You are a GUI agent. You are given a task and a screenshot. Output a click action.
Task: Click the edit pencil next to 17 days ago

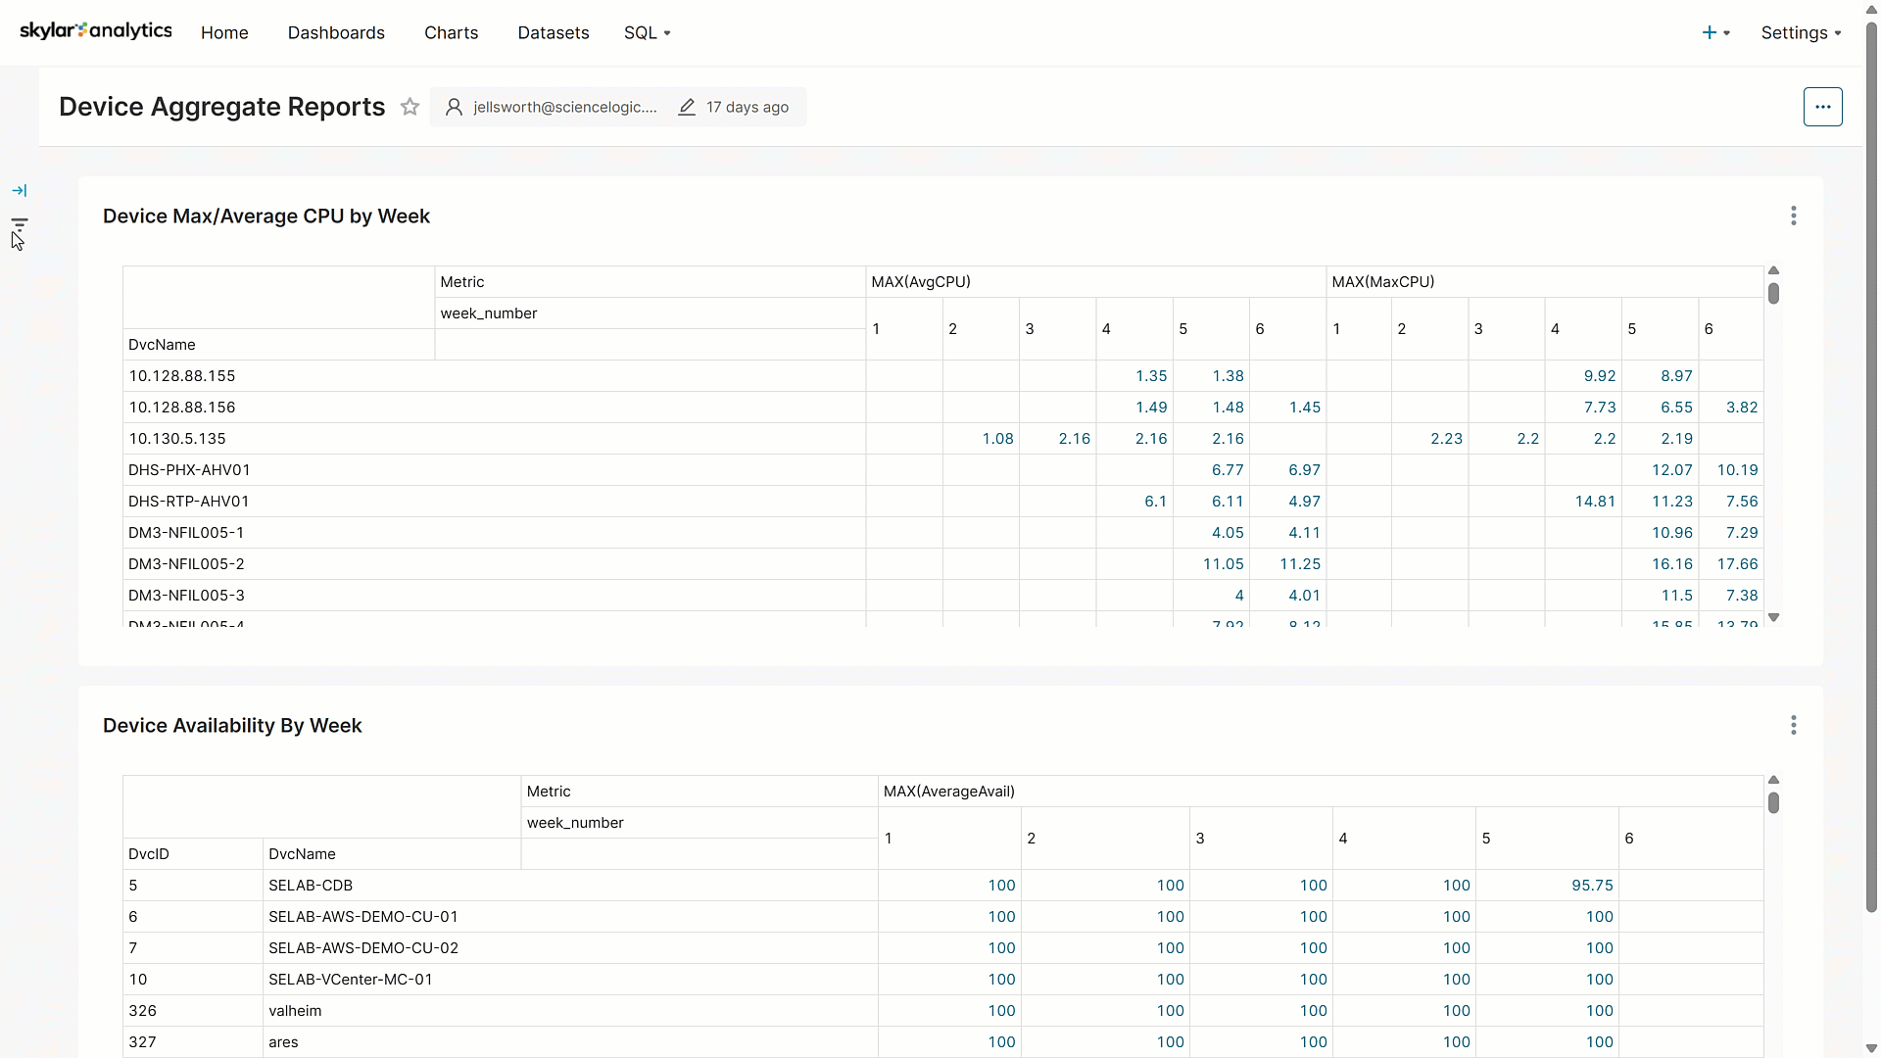coord(687,107)
